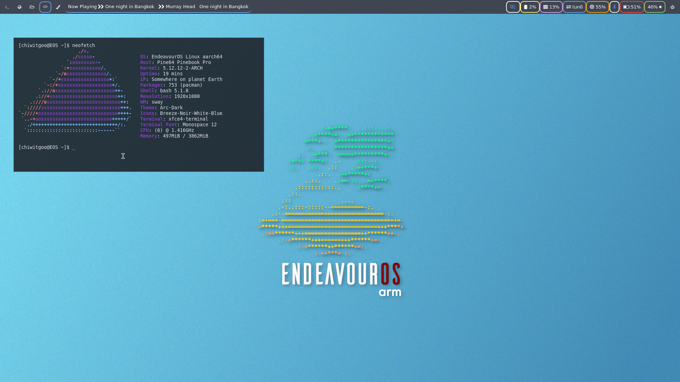The width and height of the screenshot is (680, 382).
Task: Open the paintbrush theme icon
Action: 58,7
